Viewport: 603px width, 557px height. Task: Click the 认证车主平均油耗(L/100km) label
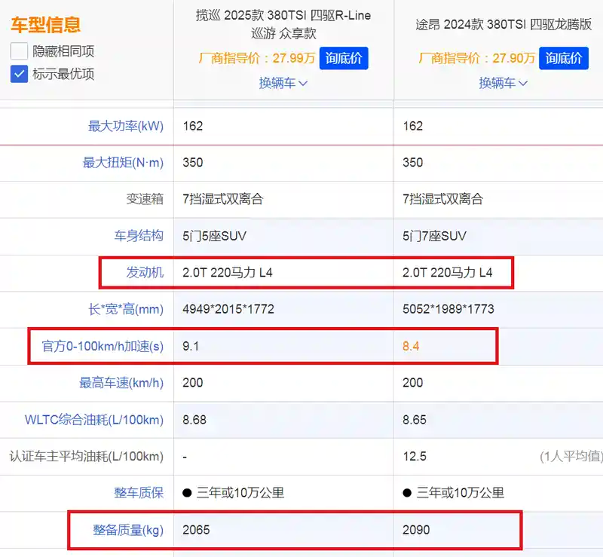[x=87, y=457]
